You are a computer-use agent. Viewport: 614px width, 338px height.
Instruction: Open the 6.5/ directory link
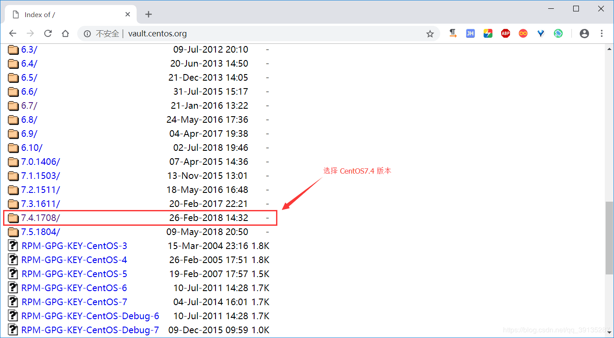[29, 78]
